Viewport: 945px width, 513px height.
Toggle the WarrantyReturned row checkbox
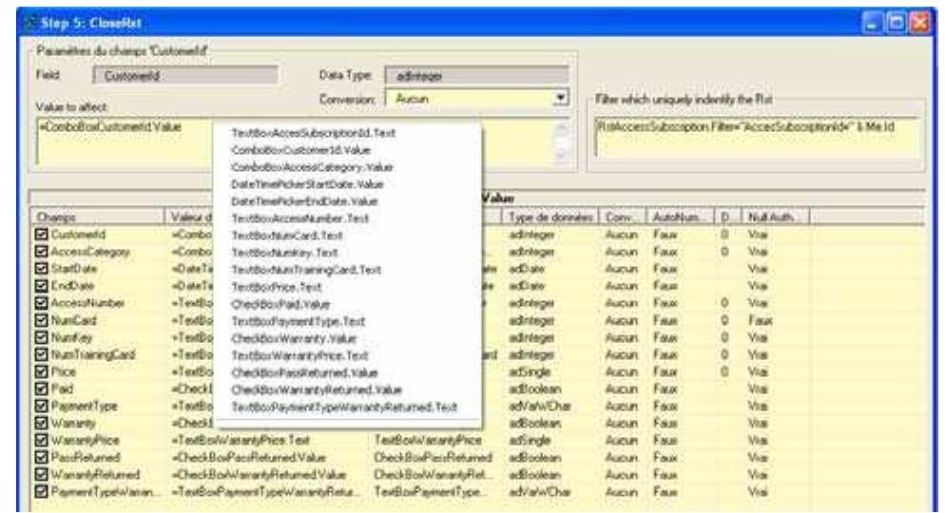(41, 474)
